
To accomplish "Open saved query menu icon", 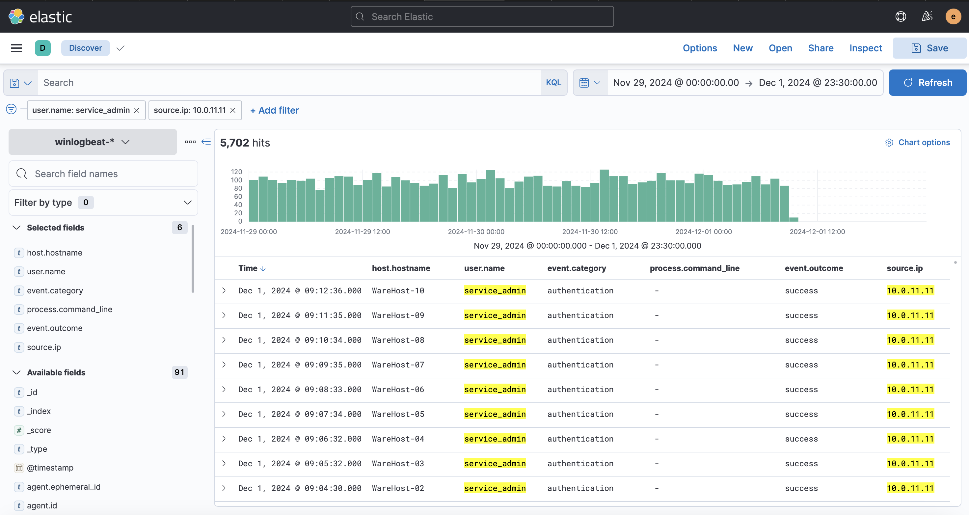I will click(x=21, y=83).
